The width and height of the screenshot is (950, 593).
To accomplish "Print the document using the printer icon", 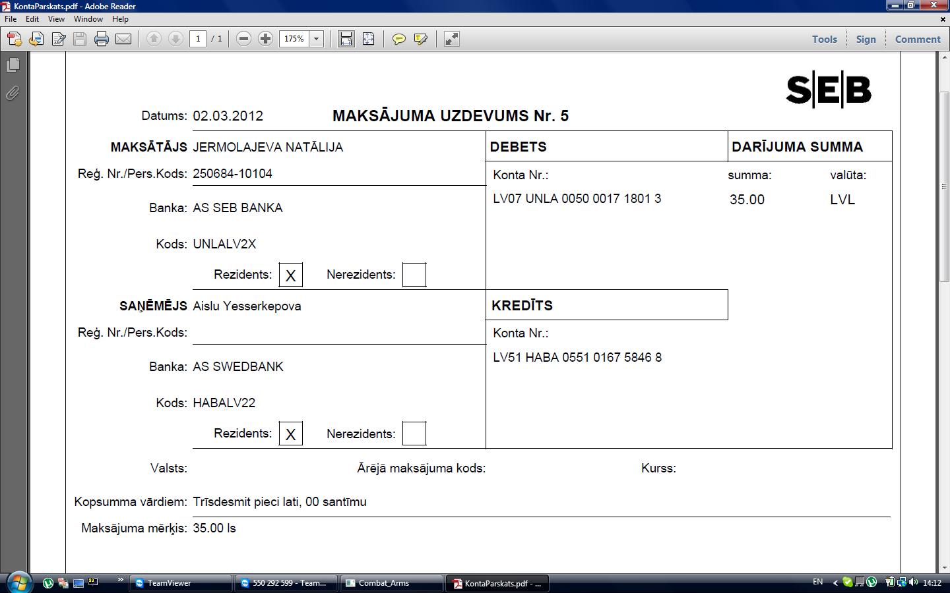I will tap(102, 39).
